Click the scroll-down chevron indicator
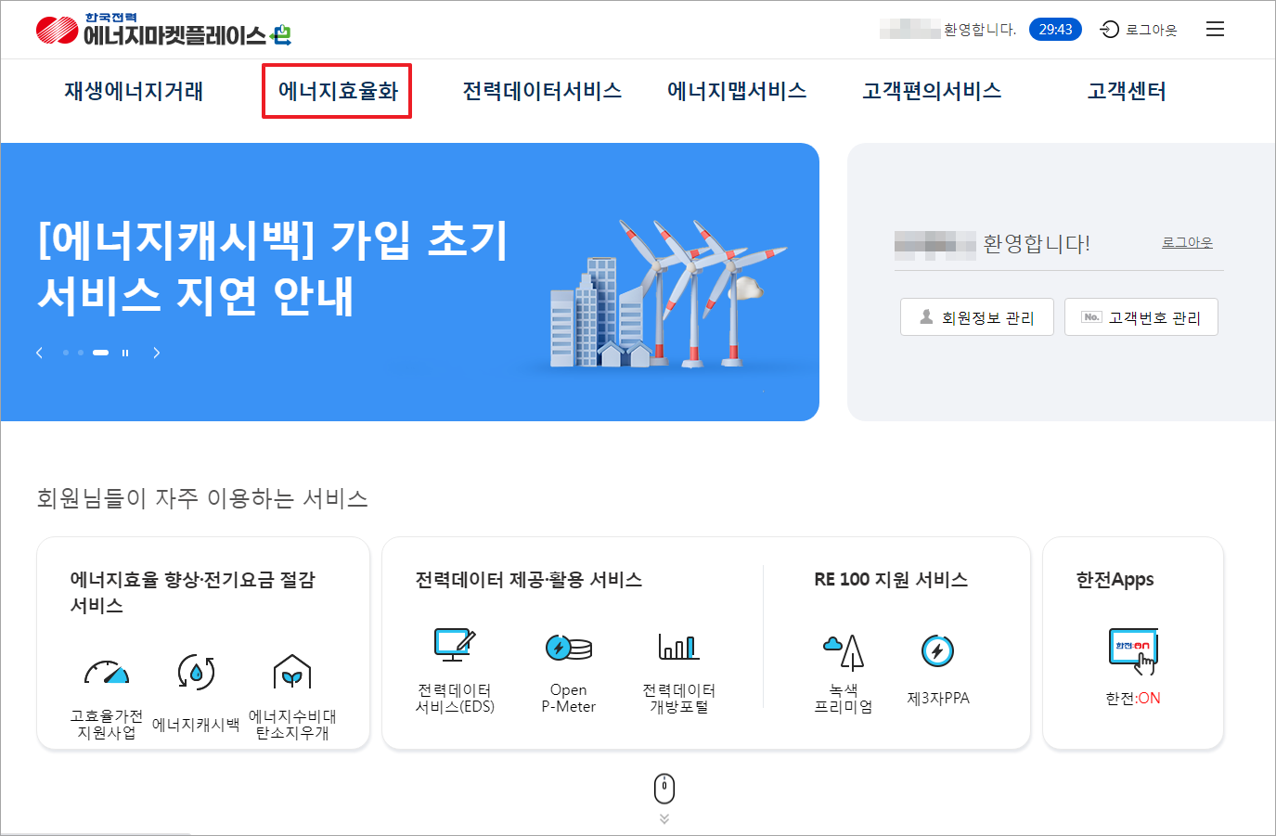Screen dimensions: 1276x836 tap(663, 818)
